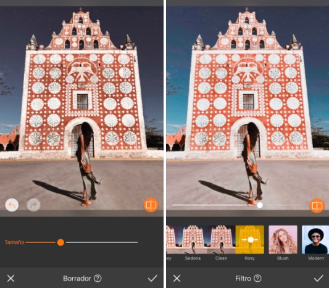Tap the redo arrow in Borrador screen
The height and width of the screenshot is (288, 329).
pos(33,205)
